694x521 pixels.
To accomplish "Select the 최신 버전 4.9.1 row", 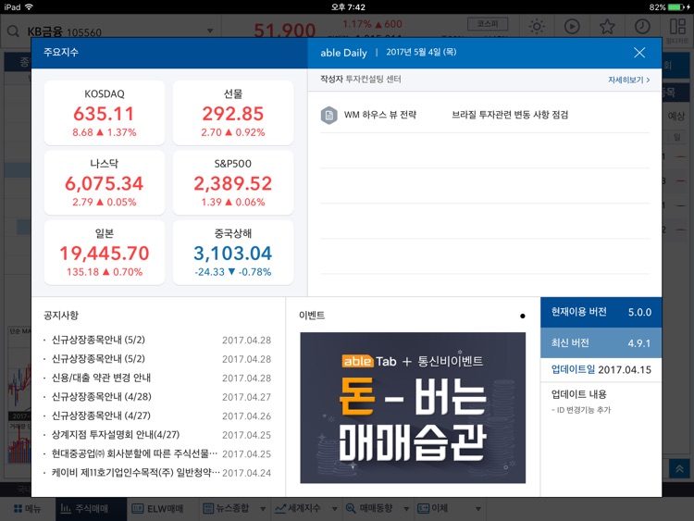I will [x=601, y=343].
